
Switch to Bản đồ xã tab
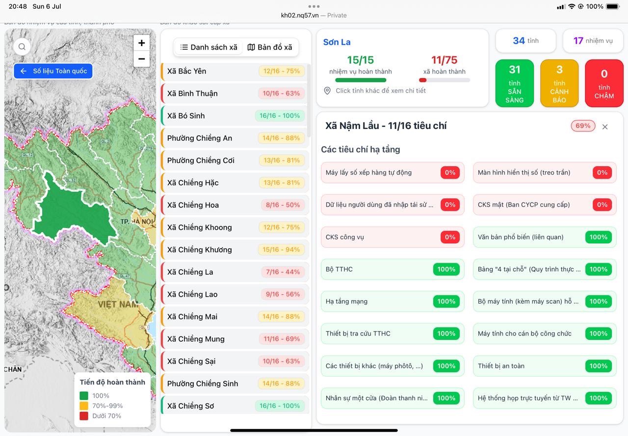click(270, 47)
